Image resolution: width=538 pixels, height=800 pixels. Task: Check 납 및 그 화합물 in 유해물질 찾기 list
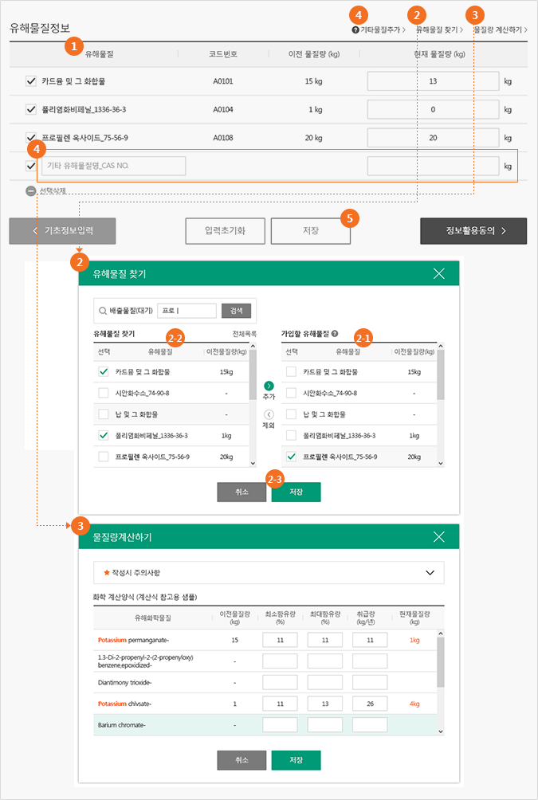(x=104, y=414)
